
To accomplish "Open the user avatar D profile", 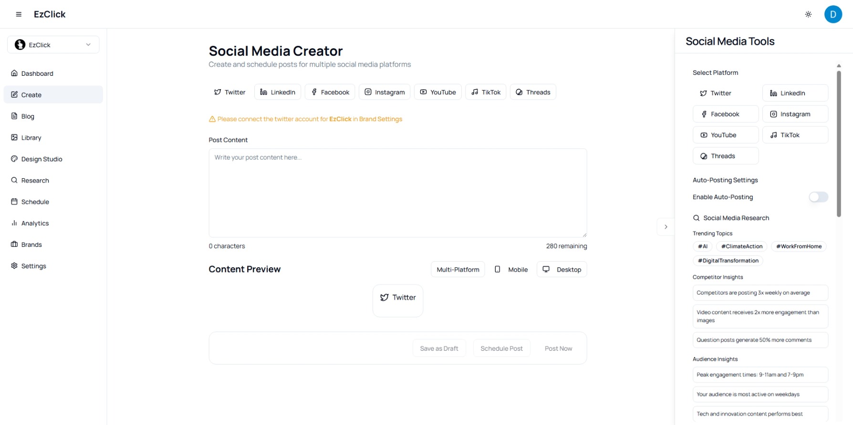I will coord(833,14).
